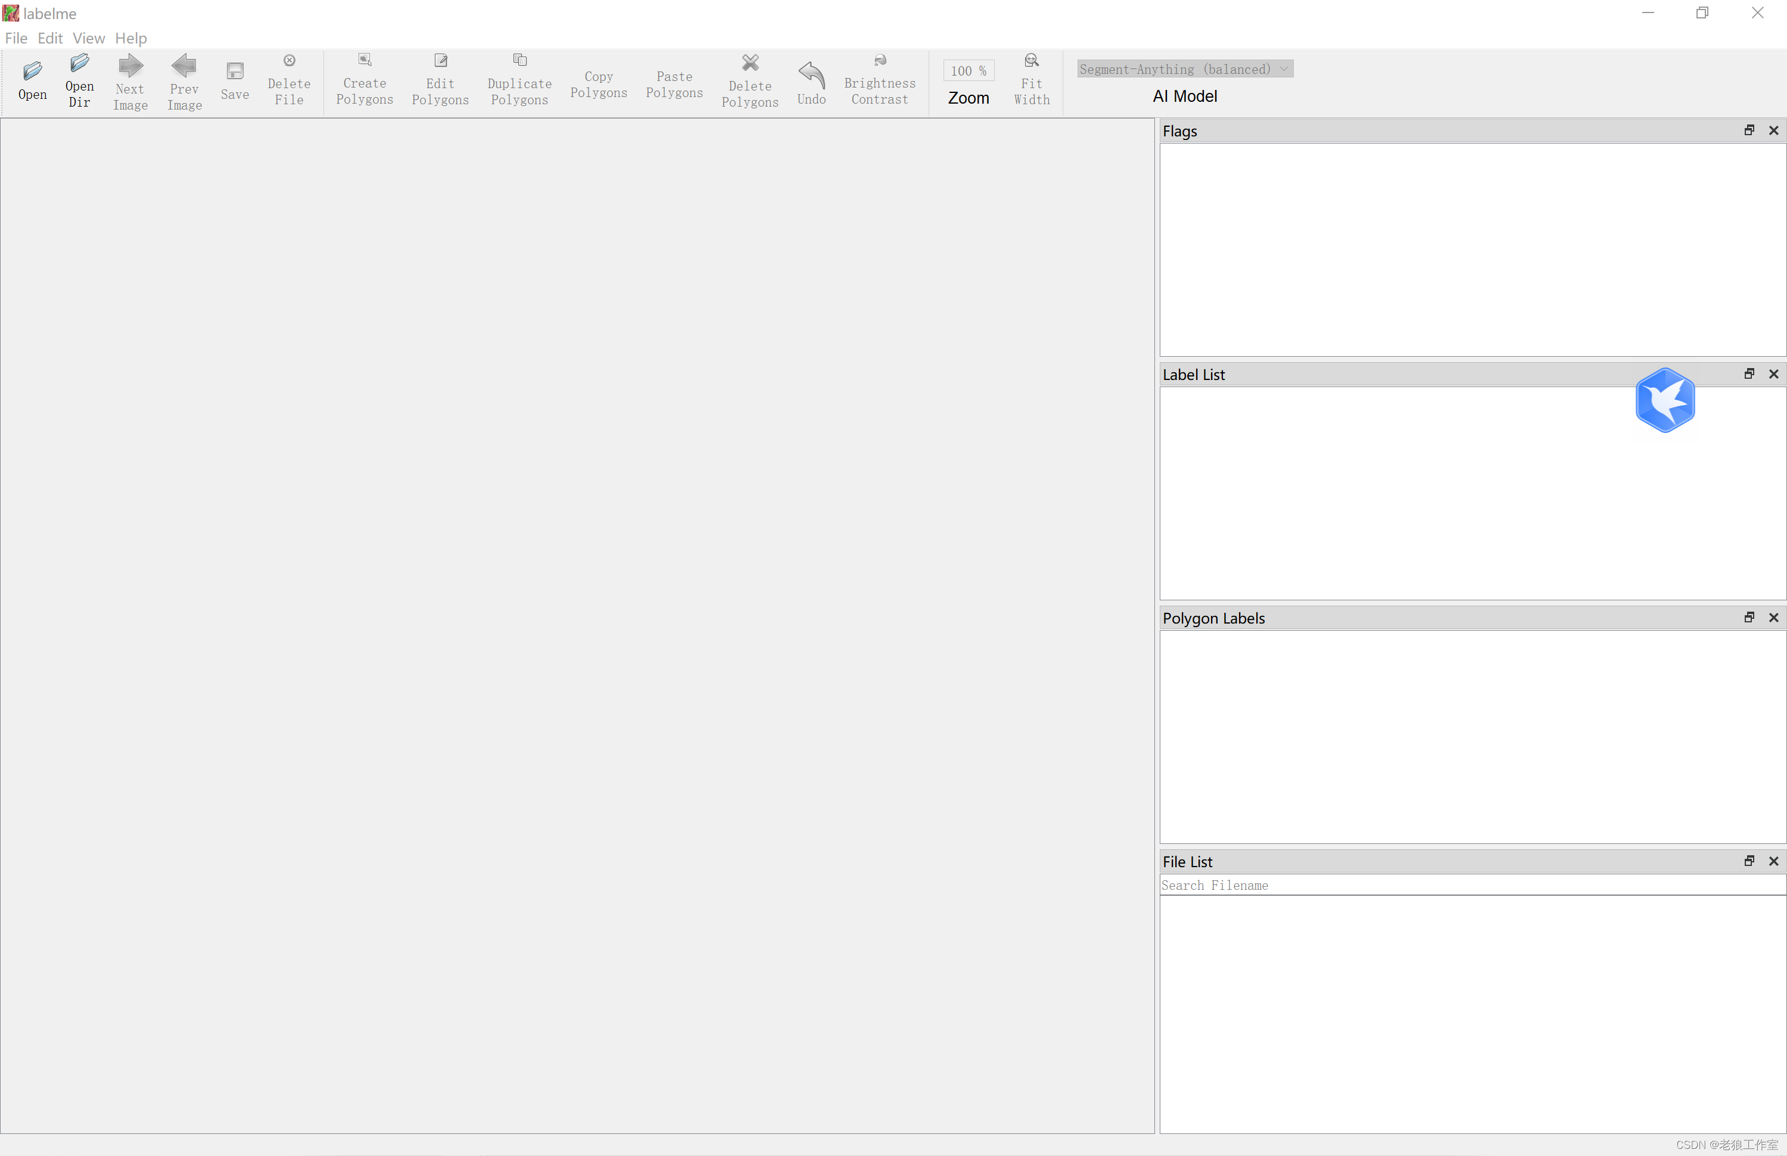This screenshot has height=1156, width=1787.
Task: Click the Open Dir folder icon
Action: [80, 63]
